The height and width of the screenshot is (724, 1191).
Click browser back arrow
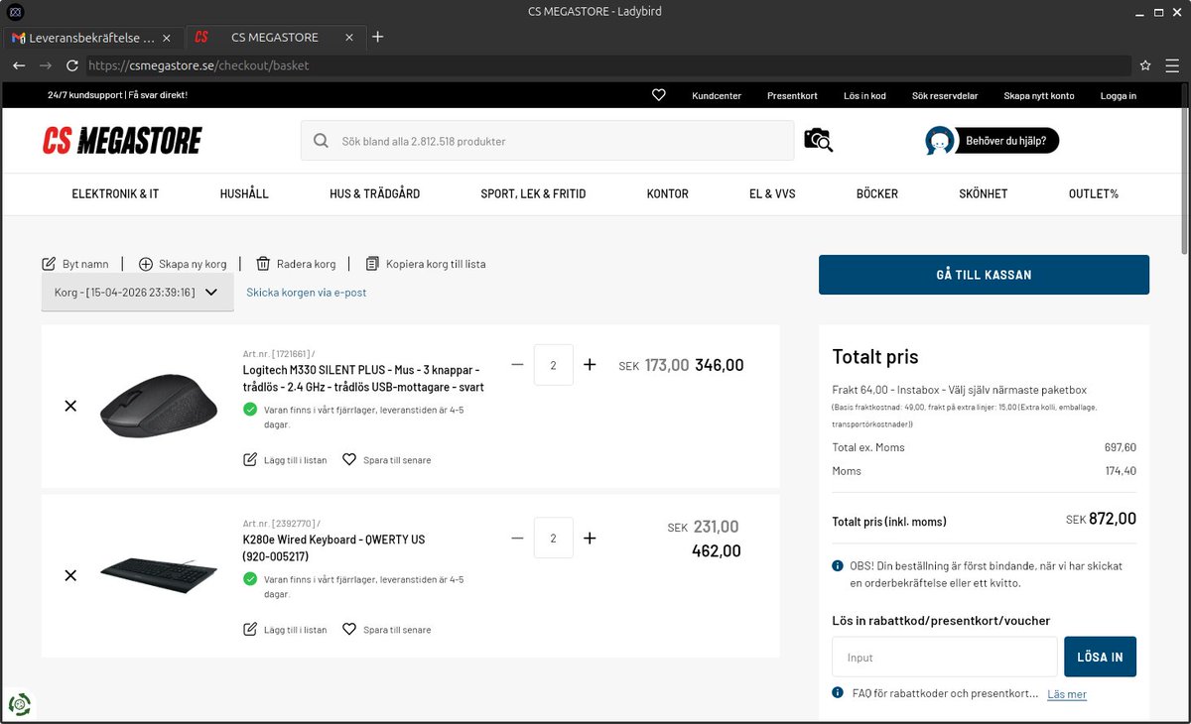click(19, 65)
